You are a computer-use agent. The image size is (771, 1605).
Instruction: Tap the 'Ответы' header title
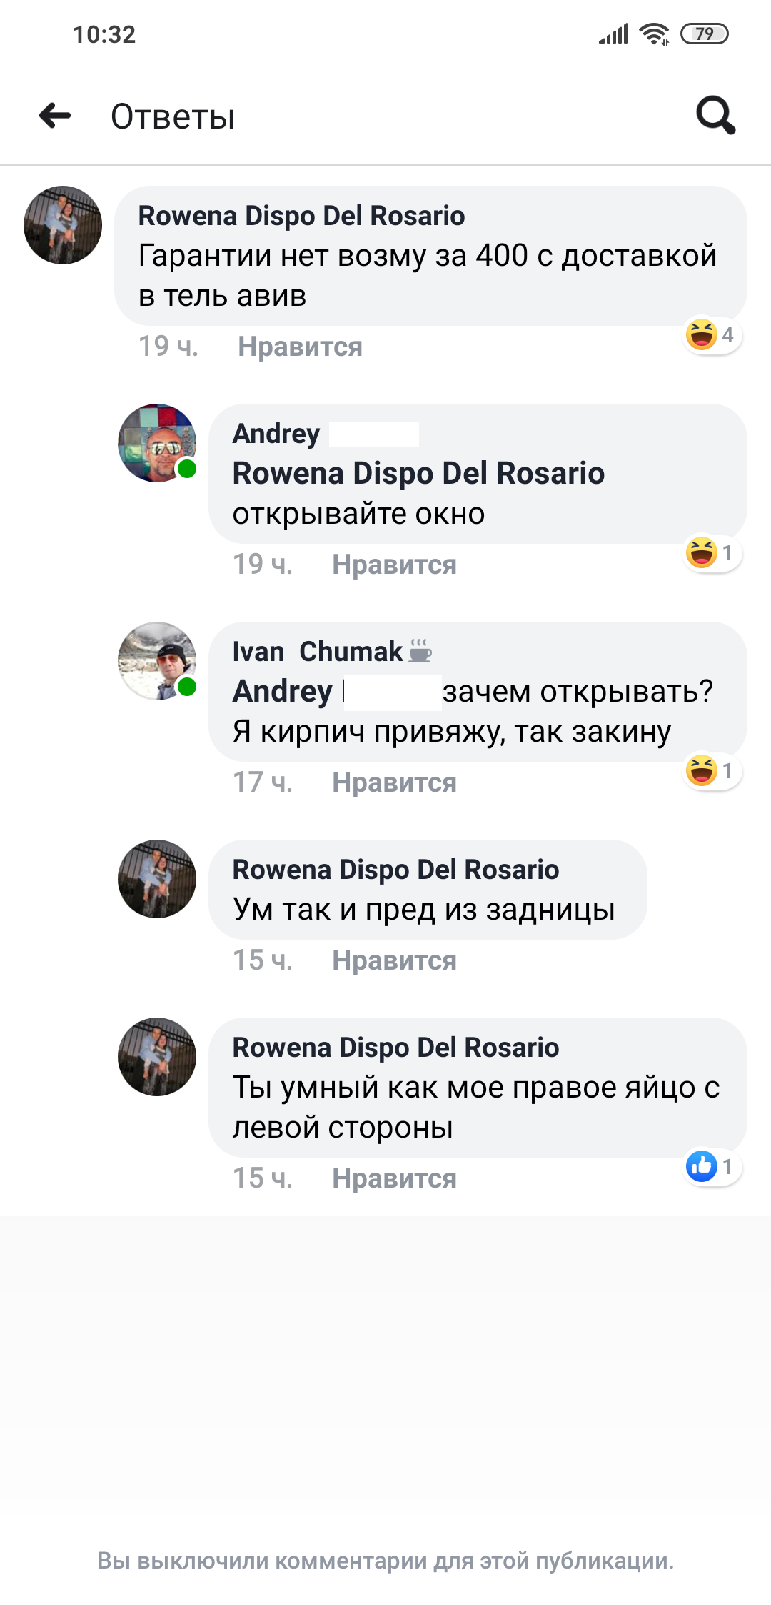click(x=173, y=116)
